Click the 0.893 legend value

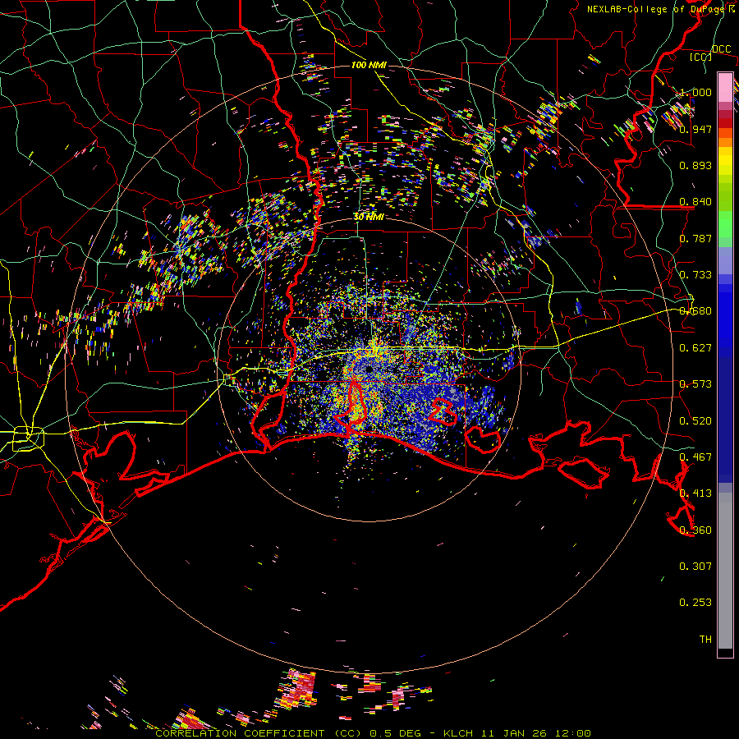click(x=695, y=165)
